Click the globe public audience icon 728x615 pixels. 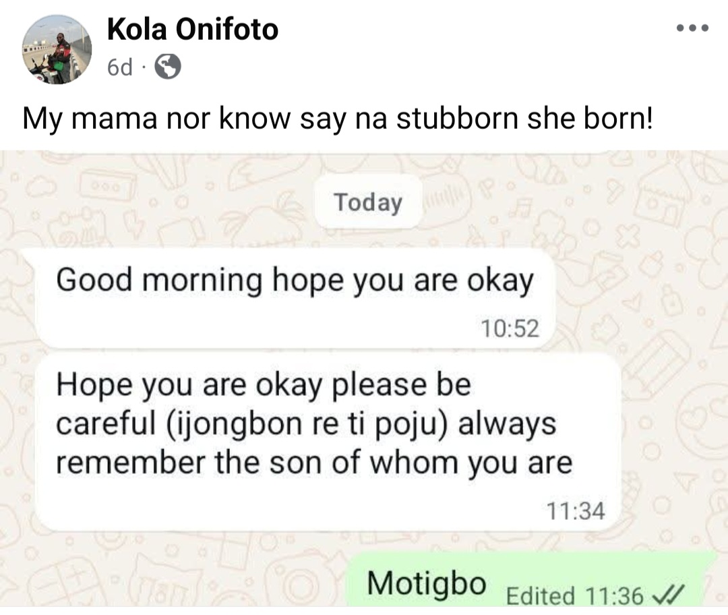click(168, 67)
